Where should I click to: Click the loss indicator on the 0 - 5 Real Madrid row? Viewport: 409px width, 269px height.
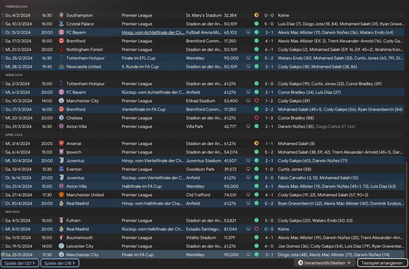256,229
